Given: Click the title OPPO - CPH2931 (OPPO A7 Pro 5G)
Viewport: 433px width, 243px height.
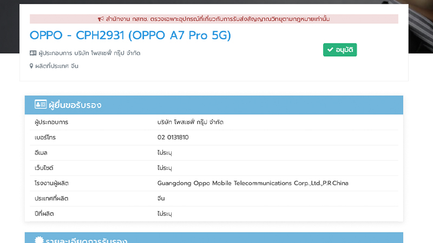Looking at the screenshot, I should coord(130,35).
